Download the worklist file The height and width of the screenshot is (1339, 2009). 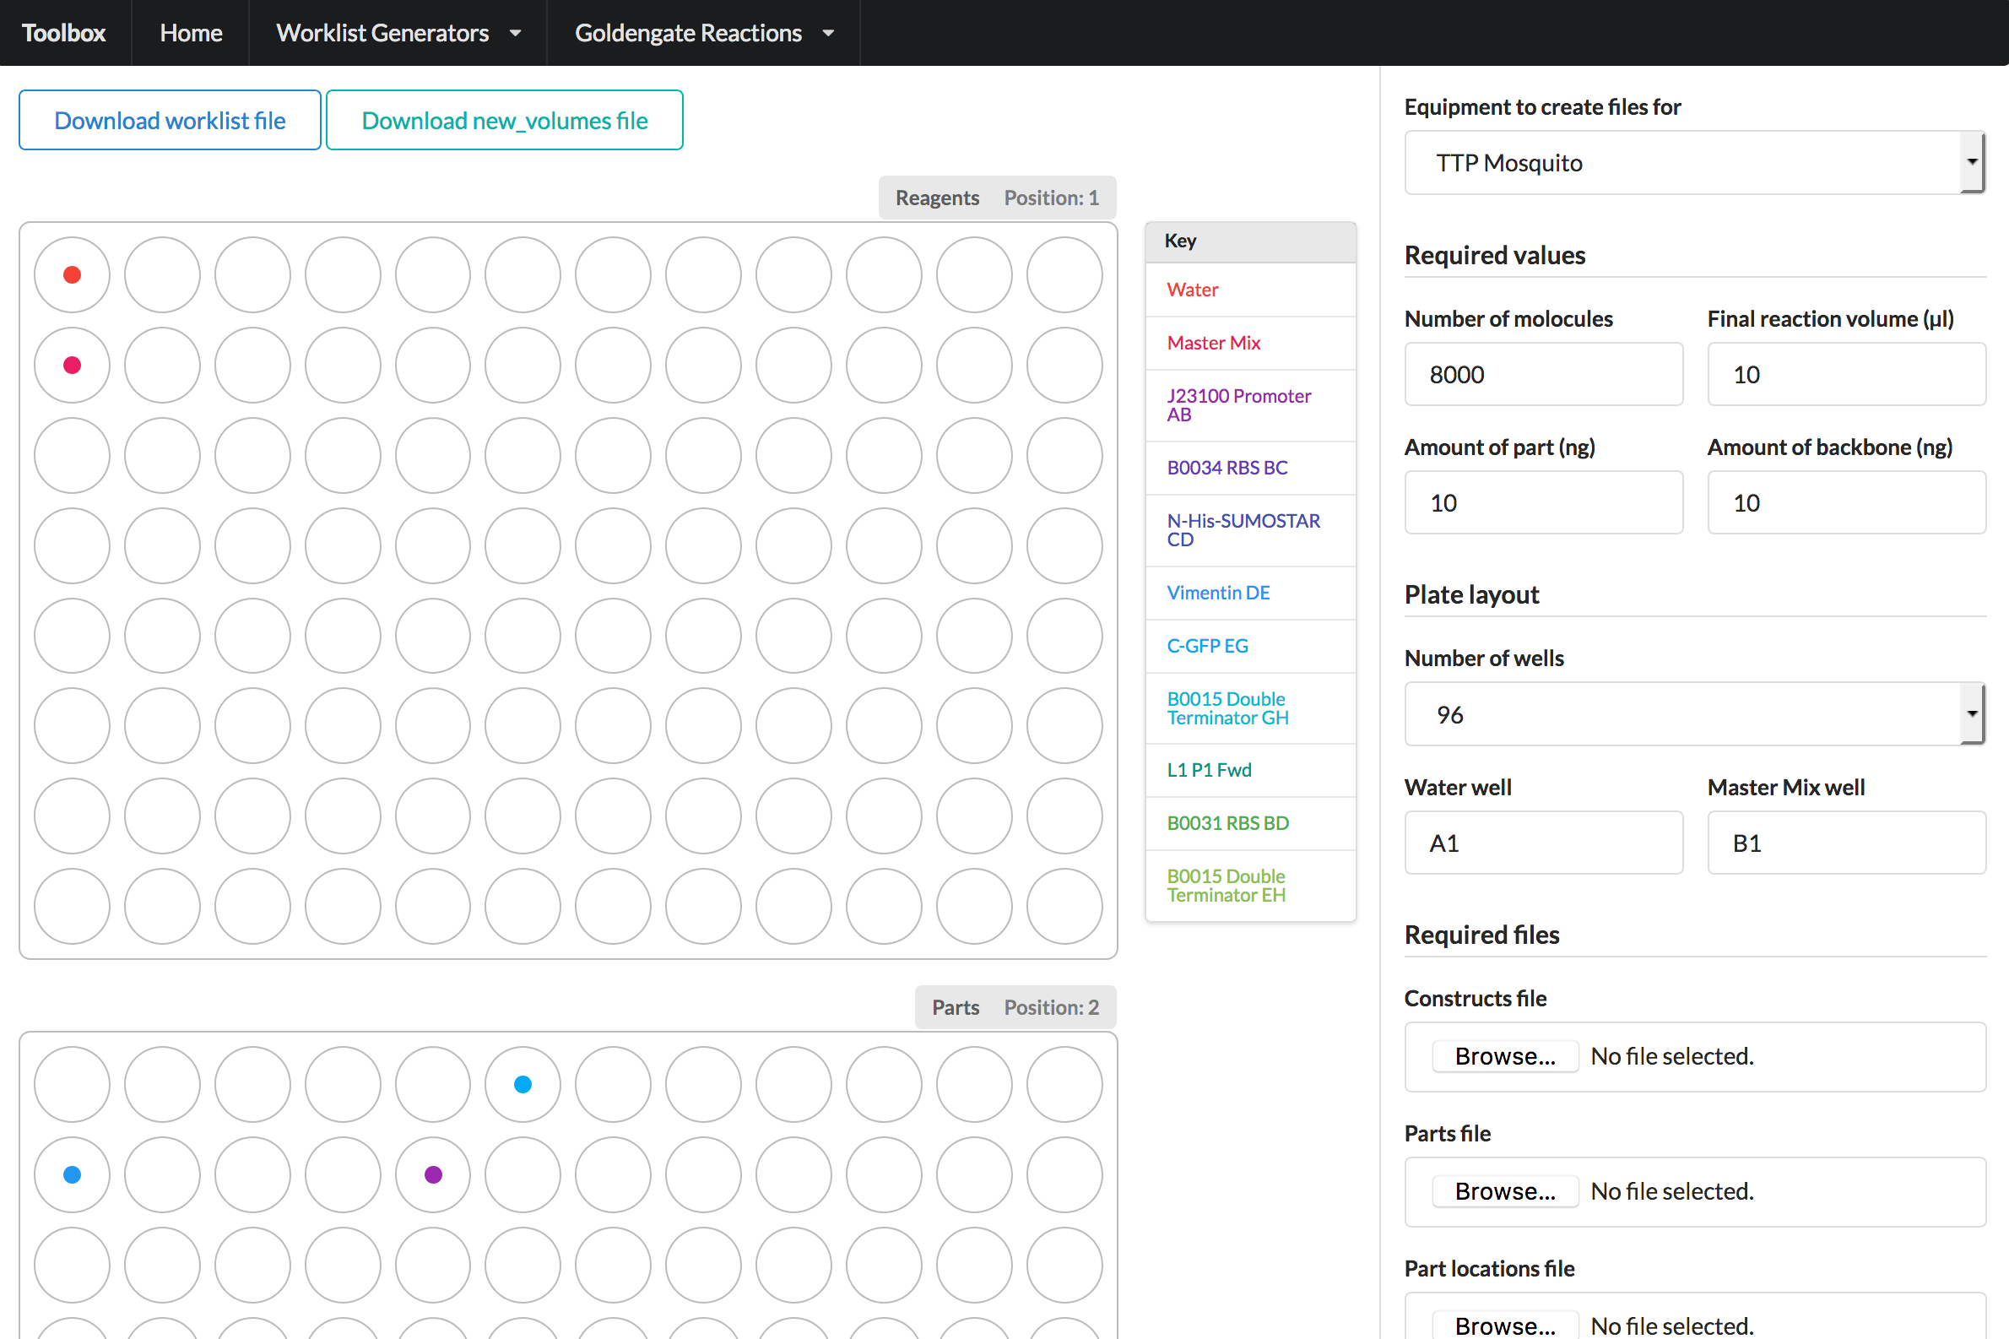click(x=170, y=121)
